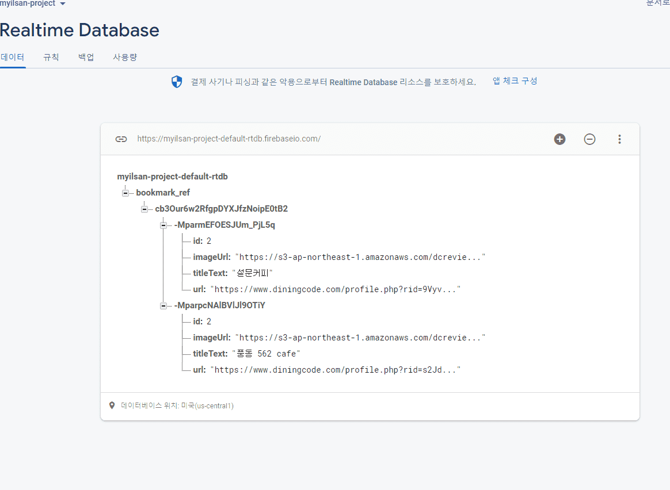Click id value under -MparpcNAlBVlJl9OTiY

[x=209, y=321]
